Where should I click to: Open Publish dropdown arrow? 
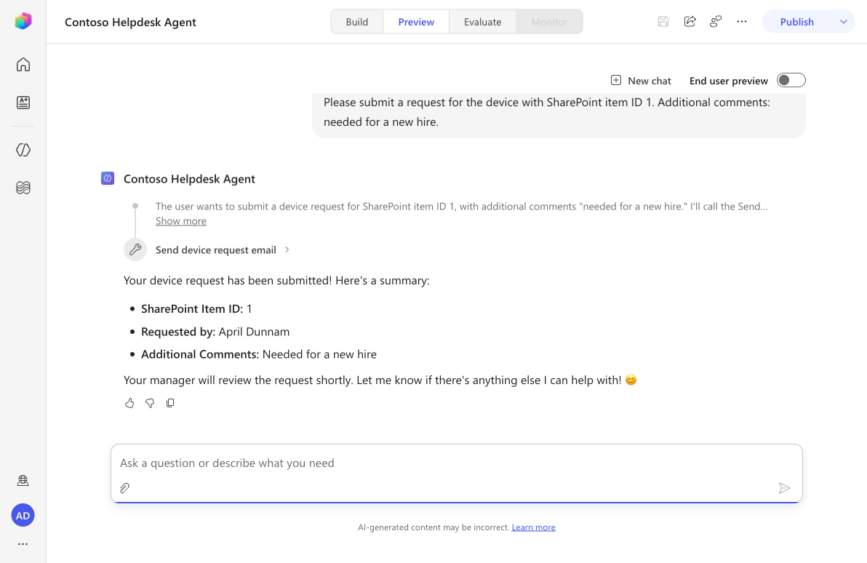(x=843, y=22)
